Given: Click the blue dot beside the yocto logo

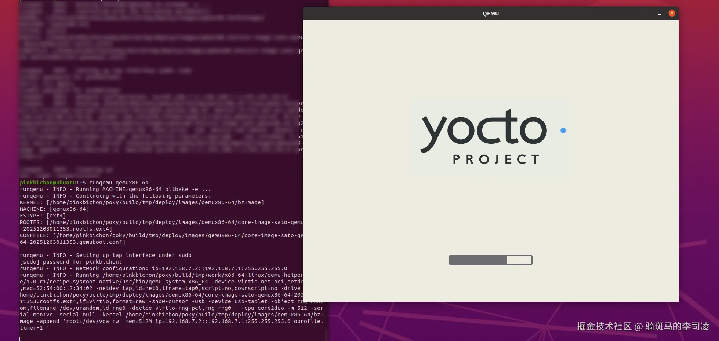Looking at the screenshot, I should coord(563,131).
